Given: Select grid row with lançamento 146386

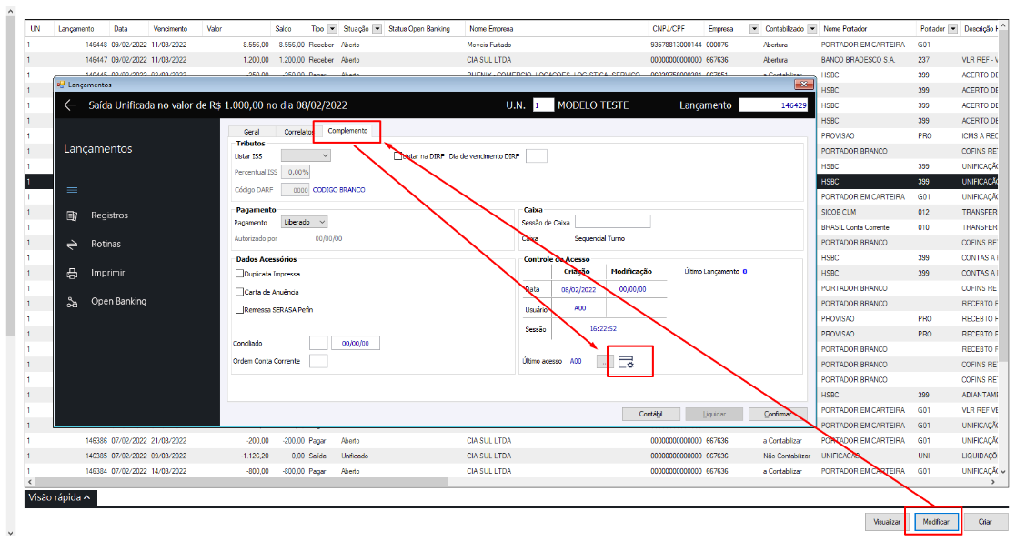Looking at the screenshot, I should 512,441.
